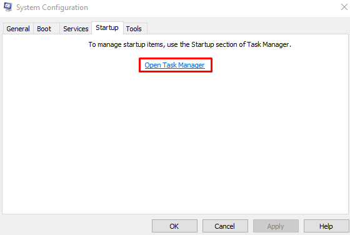Click the System Configuration window icon
Screen dimensions: 350x235
point(8,7)
